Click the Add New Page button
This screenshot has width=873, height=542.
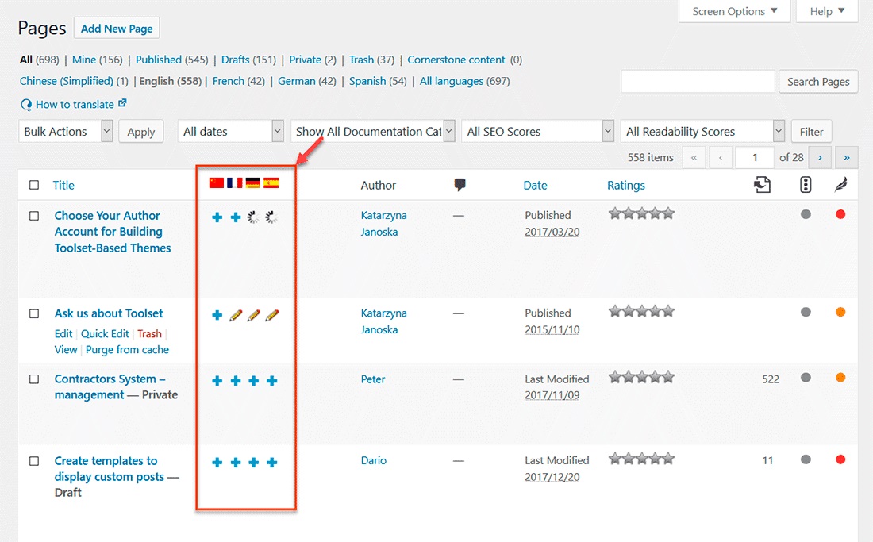point(117,29)
